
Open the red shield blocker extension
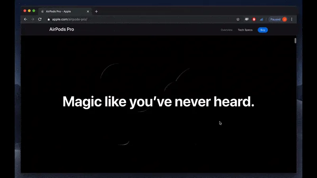(x=254, y=19)
